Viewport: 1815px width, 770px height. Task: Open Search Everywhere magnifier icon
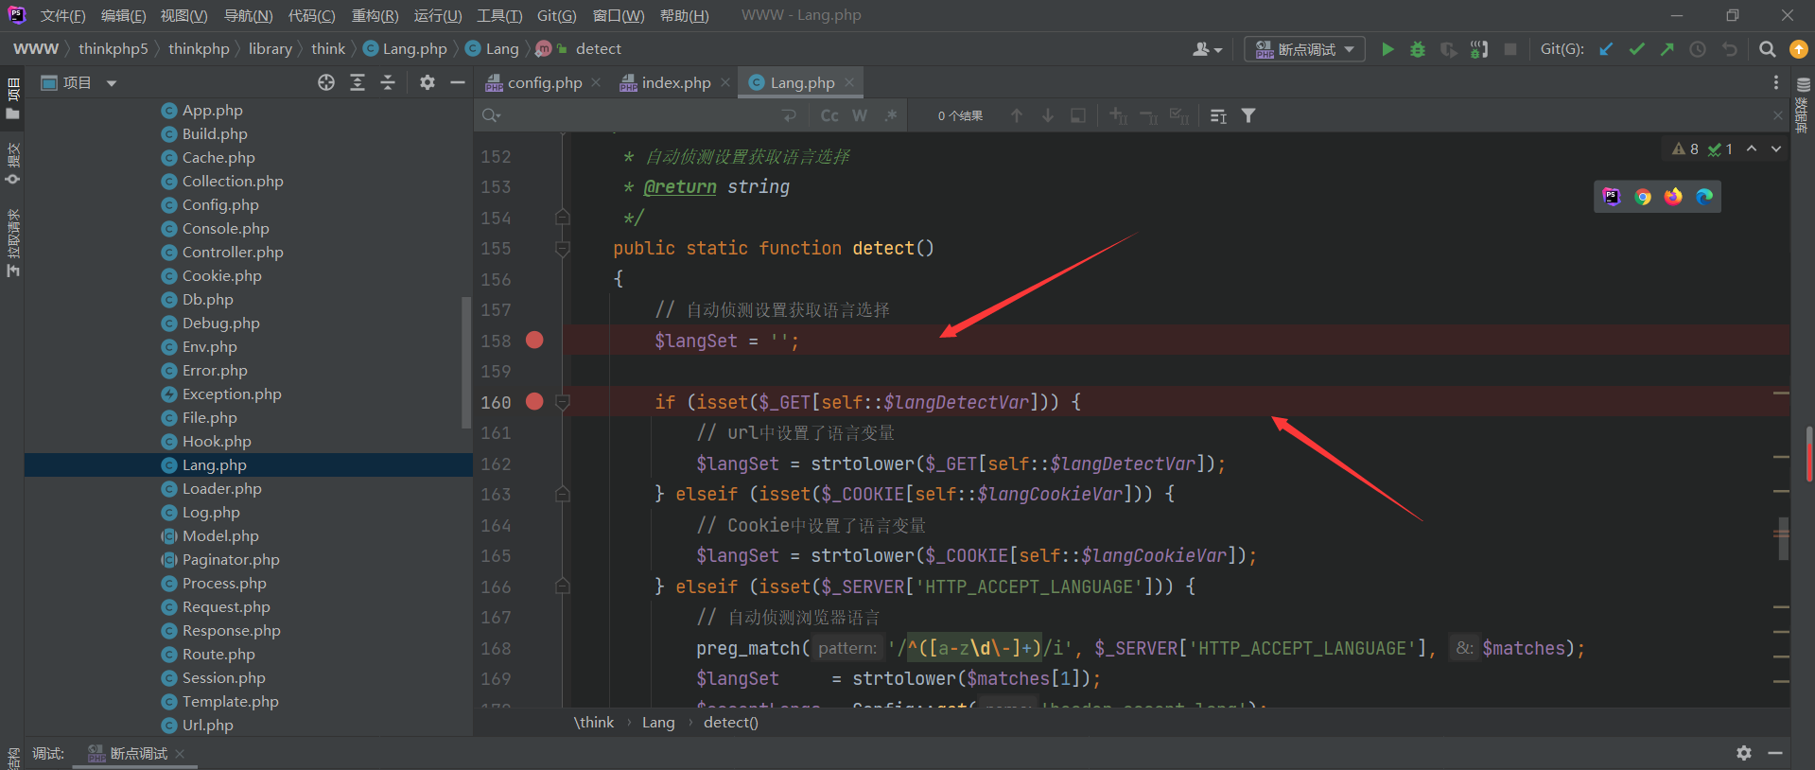point(1767,49)
